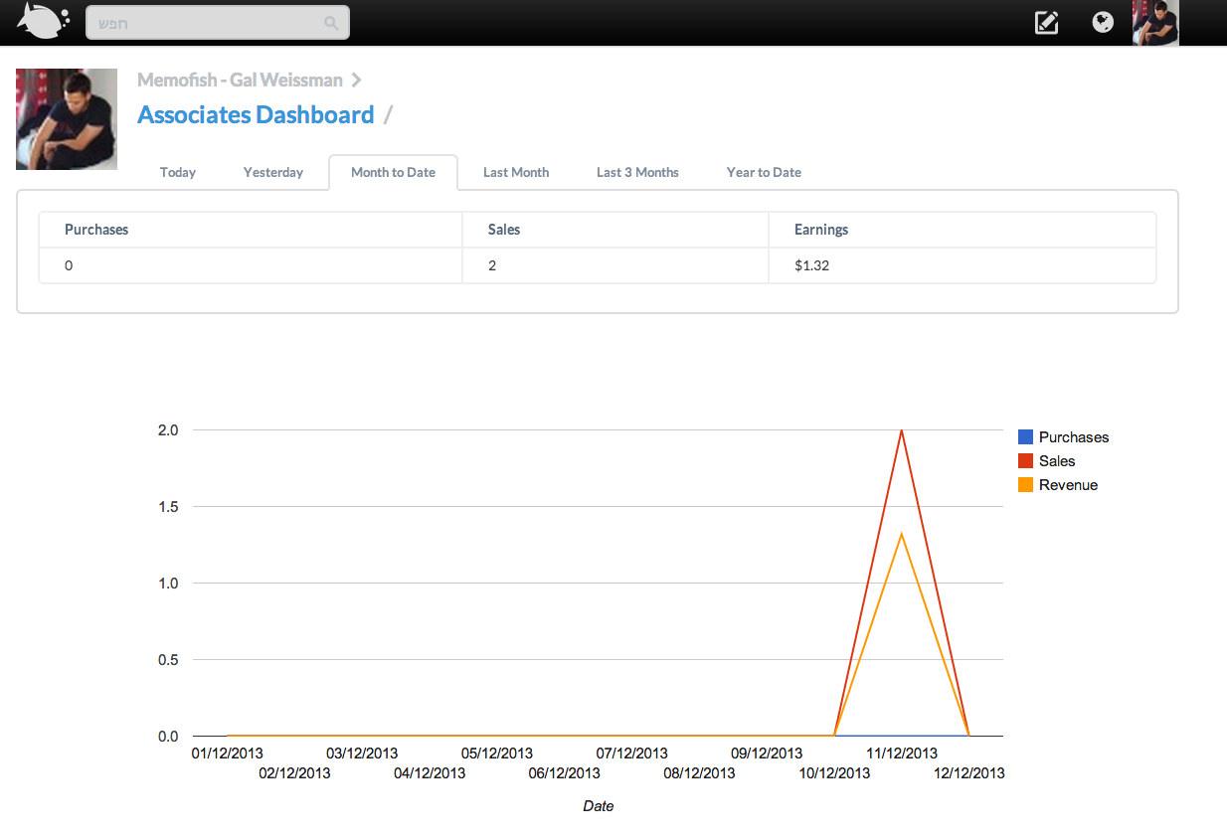The width and height of the screenshot is (1227, 839).
Task: Click the magnifying glass search icon
Action: click(x=331, y=23)
